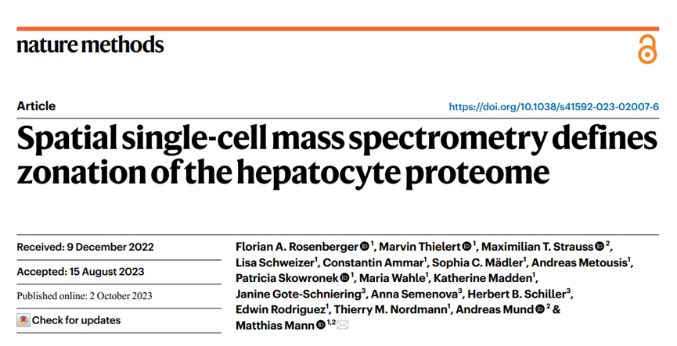Viewport: 677px width, 346px height.
Task: Click the Check for updates bookmark icon
Action: (x=23, y=320)
